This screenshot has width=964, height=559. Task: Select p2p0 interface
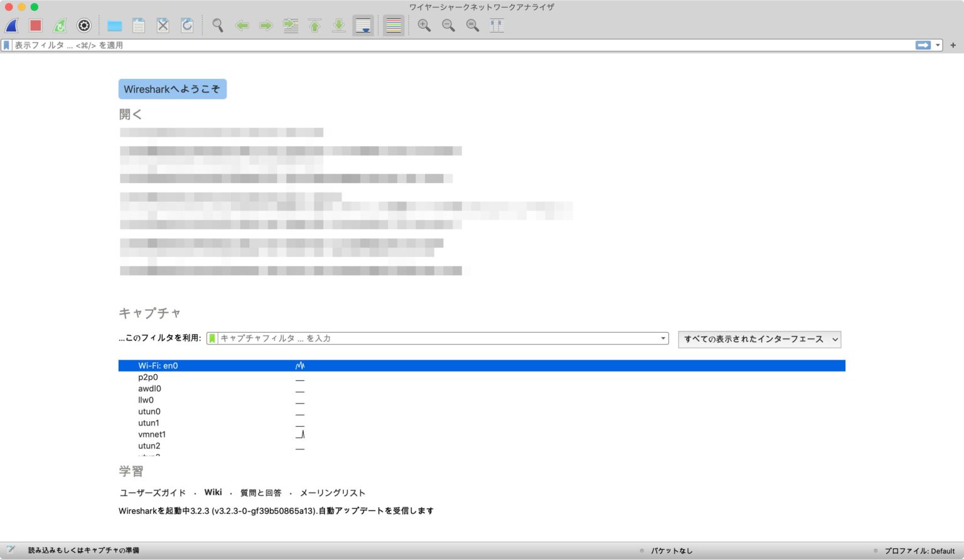tap(481, 377)
